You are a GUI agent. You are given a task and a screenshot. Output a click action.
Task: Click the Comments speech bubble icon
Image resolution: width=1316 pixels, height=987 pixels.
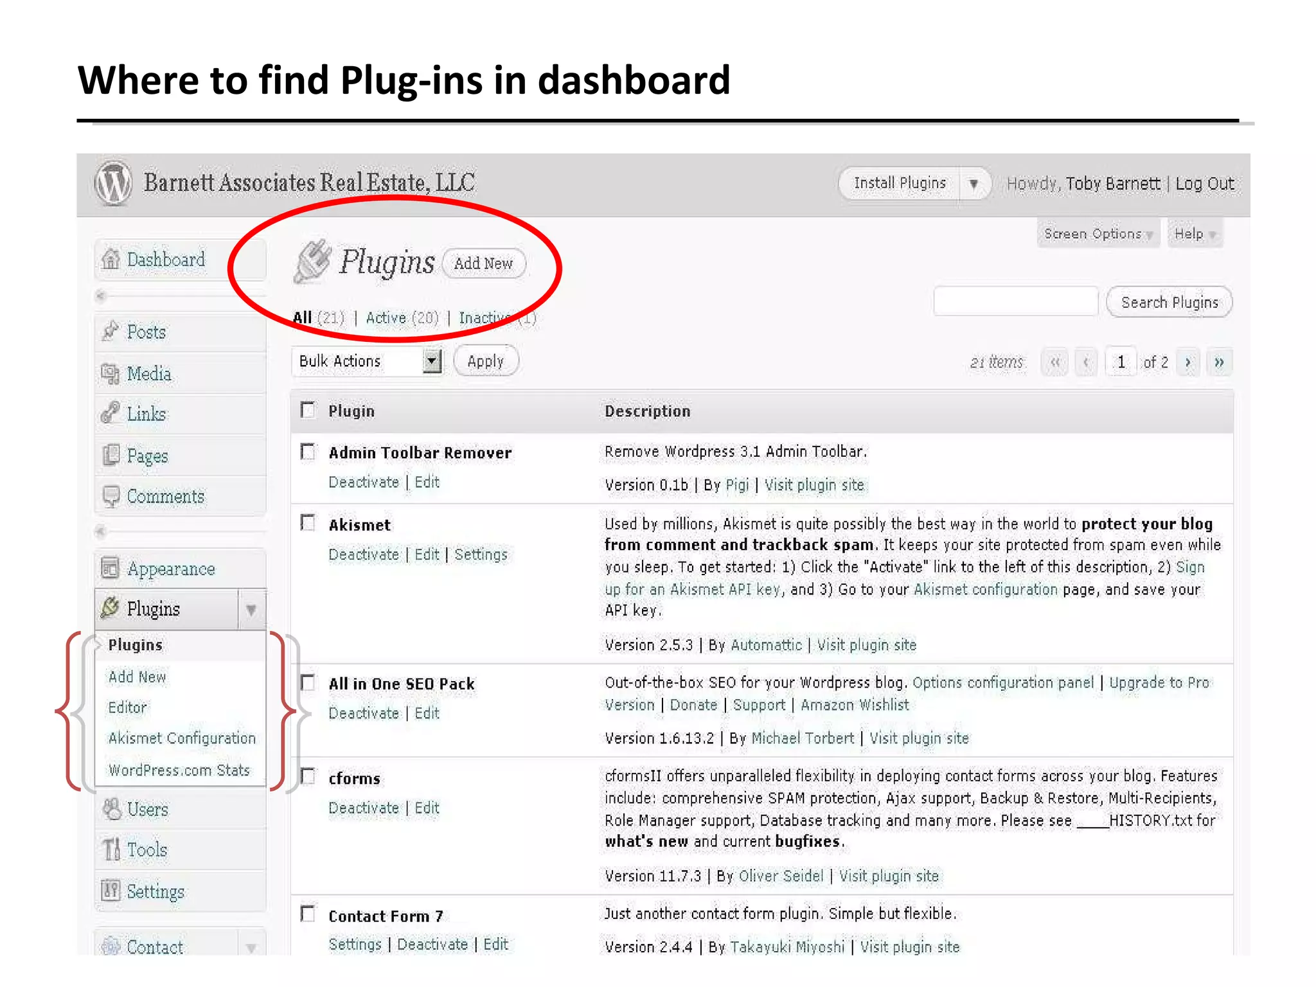111,496
